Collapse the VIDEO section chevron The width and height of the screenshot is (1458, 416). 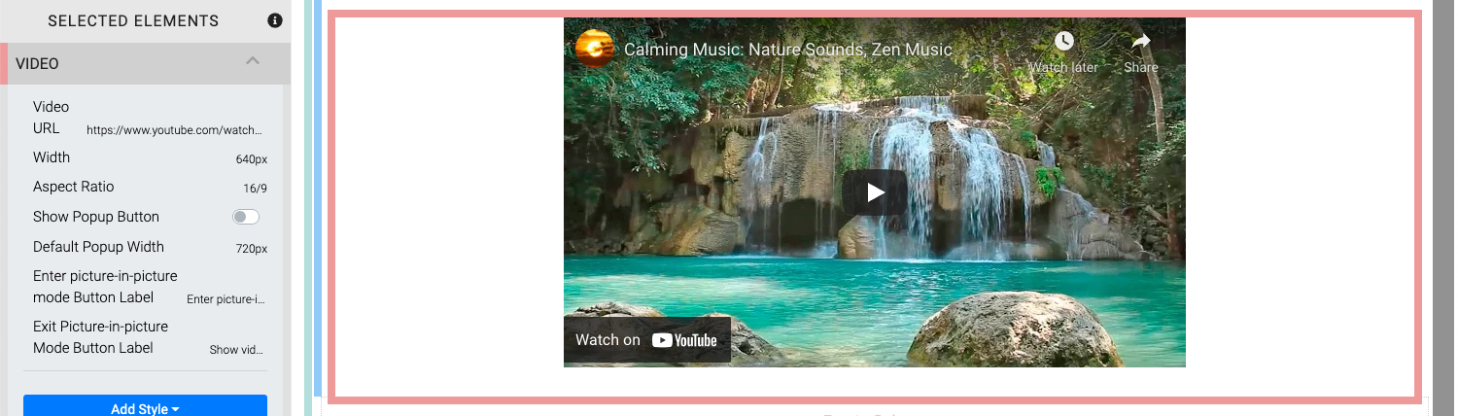click(253, 61)
